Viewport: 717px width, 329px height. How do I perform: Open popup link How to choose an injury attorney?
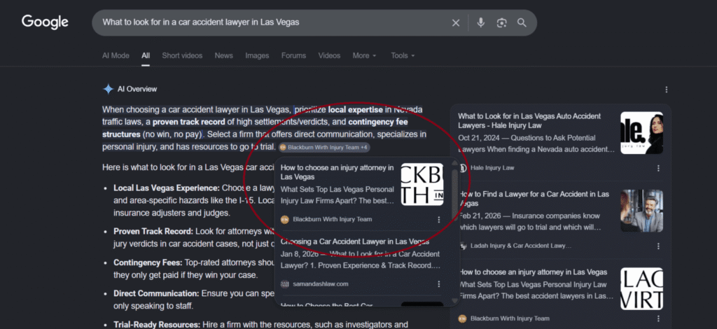tap(337, 172)
